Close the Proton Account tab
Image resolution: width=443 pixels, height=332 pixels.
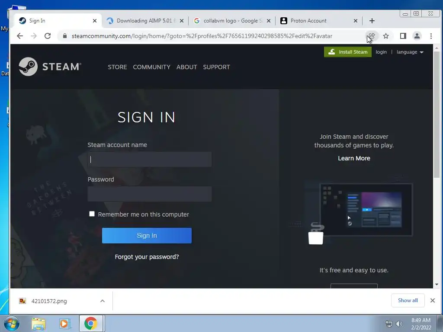click(356, 21)
